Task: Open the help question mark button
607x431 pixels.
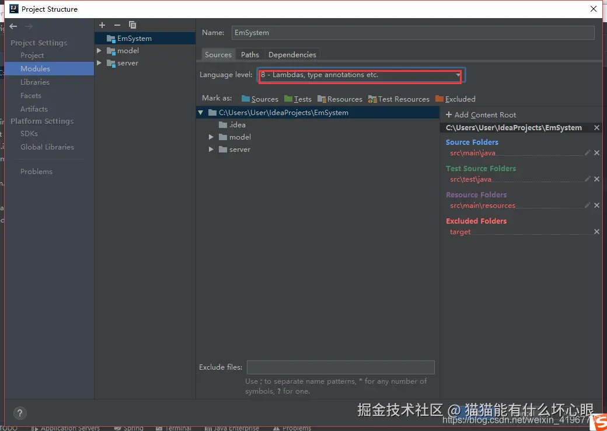Action: click(20, 413)
